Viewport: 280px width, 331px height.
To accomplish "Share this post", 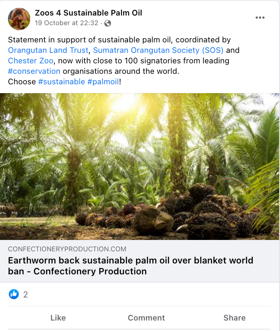I will tap(234, 318).
